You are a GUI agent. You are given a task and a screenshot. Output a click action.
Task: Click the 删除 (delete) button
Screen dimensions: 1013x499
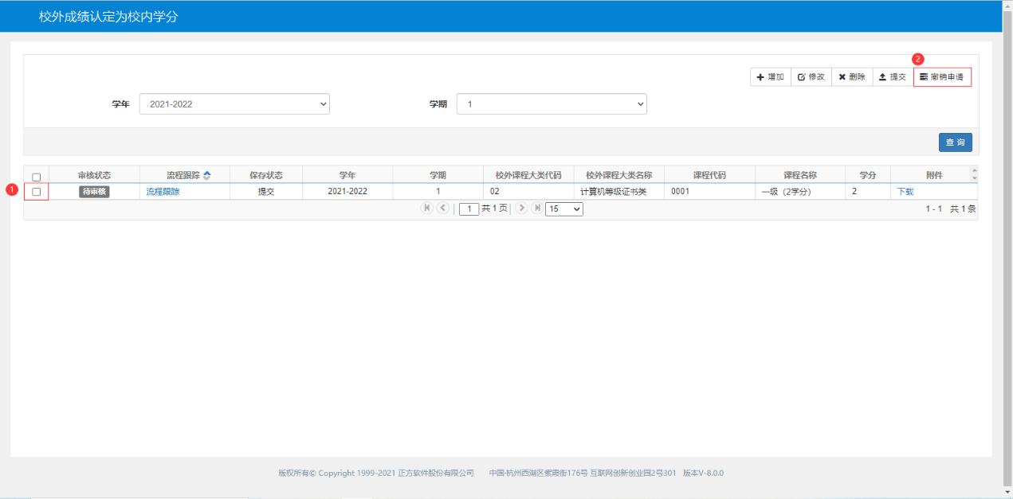[x=852, y=77]
